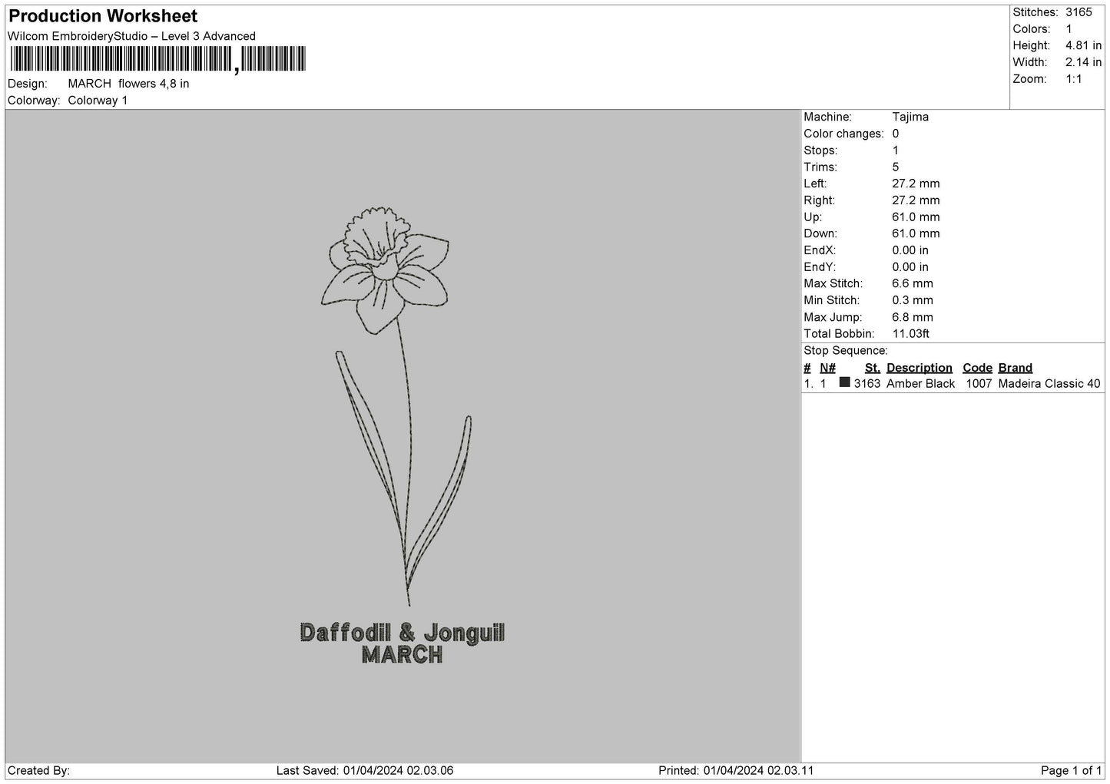The height and width of the screenshot is (784, 1110).
Task: Click the 'Colorway 1' value
Action: click(98, 101)
